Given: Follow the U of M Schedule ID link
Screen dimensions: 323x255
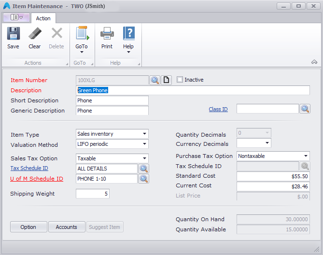Looking at the screenshot, I should click(x=37, y=179).
